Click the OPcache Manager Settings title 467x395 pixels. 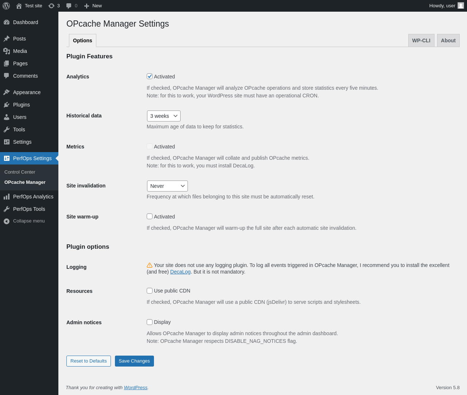click(x=117, y=24)
